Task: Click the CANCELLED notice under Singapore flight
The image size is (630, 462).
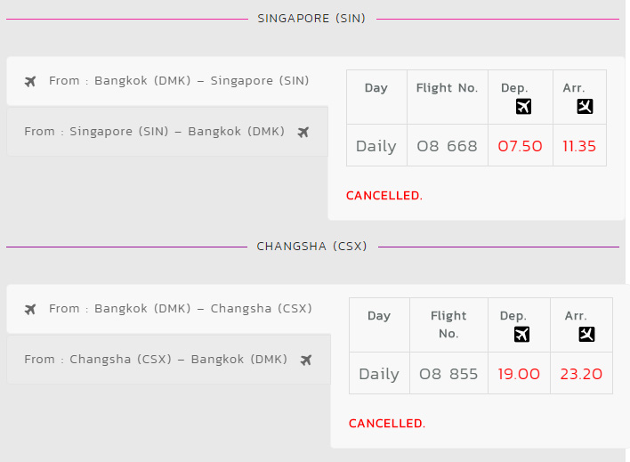Action: [x=384, y=196]
